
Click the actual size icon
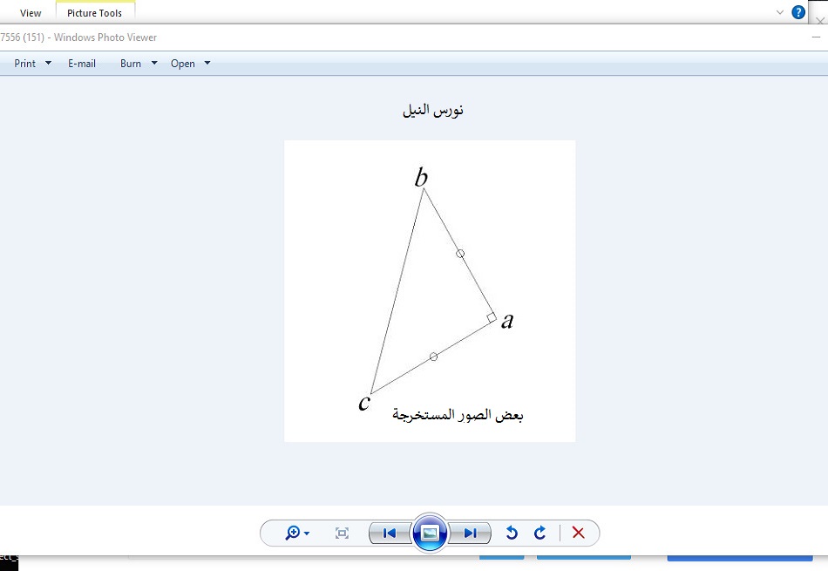pos(342,533)
